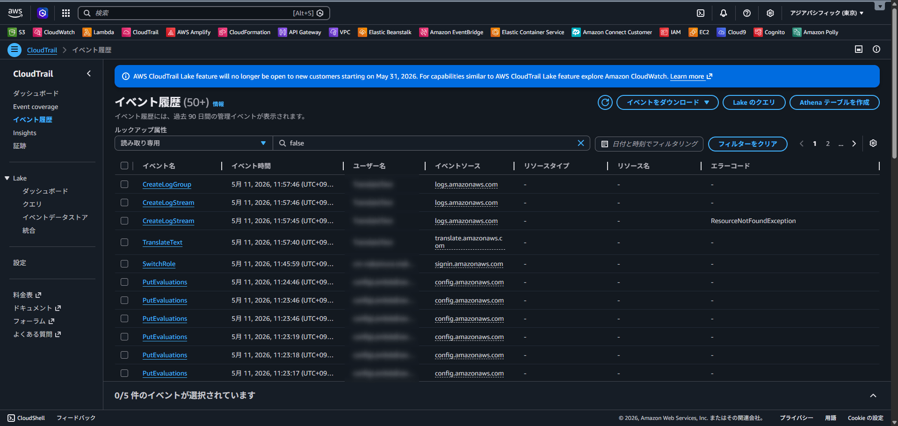Click the 'フィルターをクリア' button
Viewport: 898px width, 426px height.
[748, 144]
